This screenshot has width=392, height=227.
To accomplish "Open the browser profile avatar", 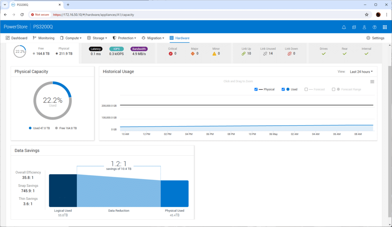I will [378, 15].
